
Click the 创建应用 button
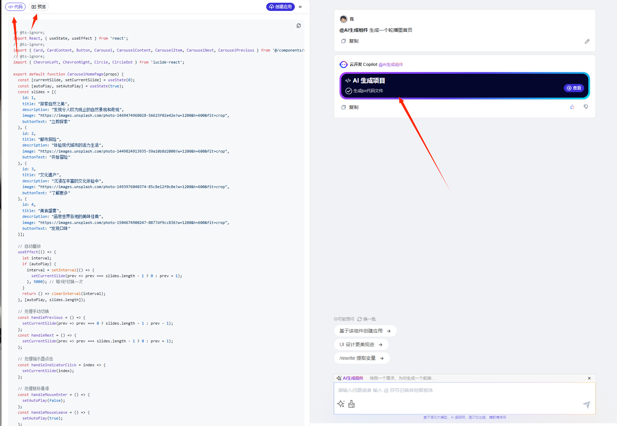click(280, 7)
